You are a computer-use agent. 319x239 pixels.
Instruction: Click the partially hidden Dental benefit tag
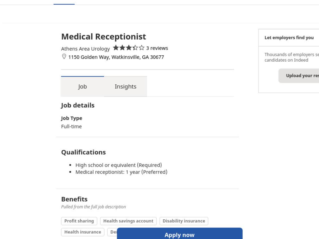[112, 232]
